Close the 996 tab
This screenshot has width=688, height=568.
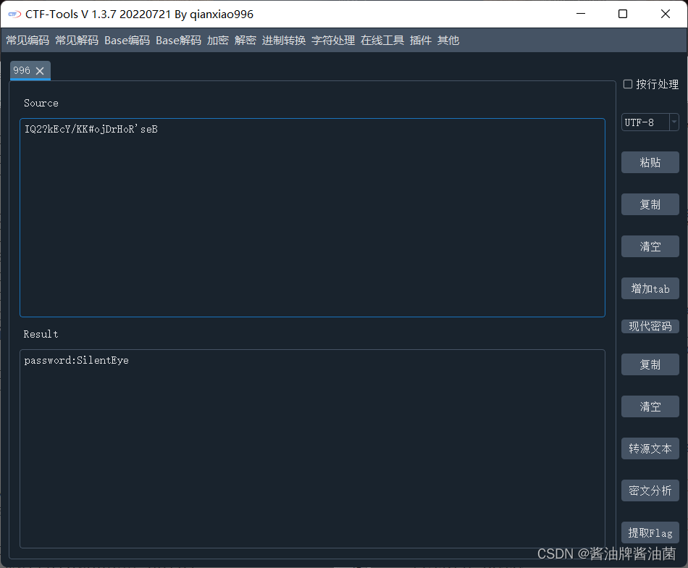(x=40, y=71)
